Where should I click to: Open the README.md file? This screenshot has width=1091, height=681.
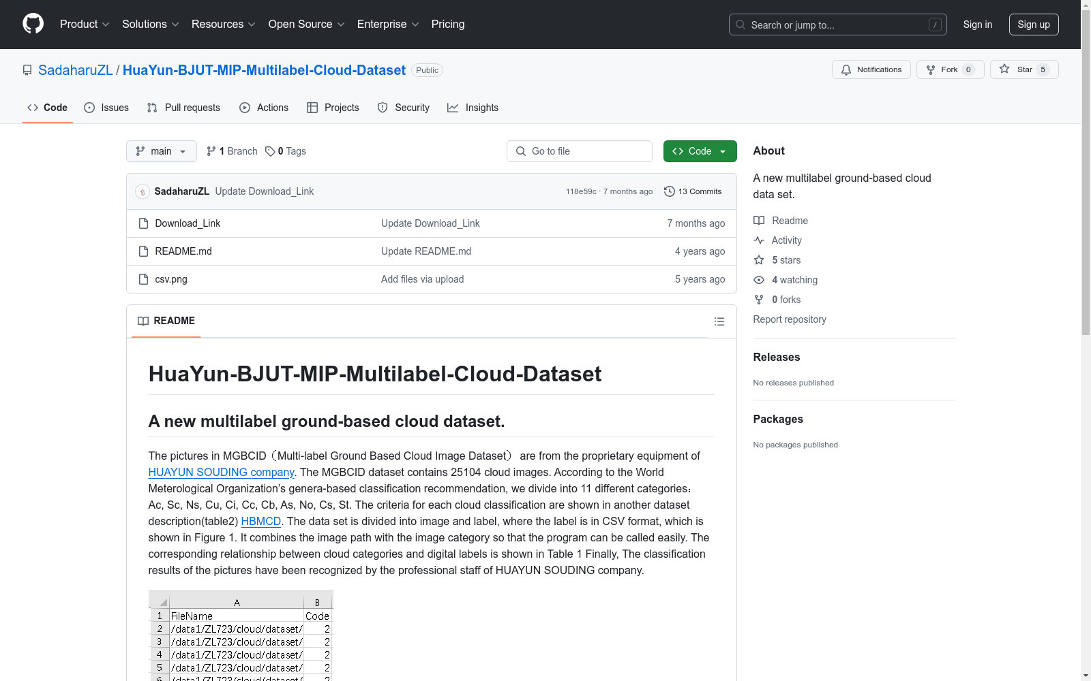[183, 251]
